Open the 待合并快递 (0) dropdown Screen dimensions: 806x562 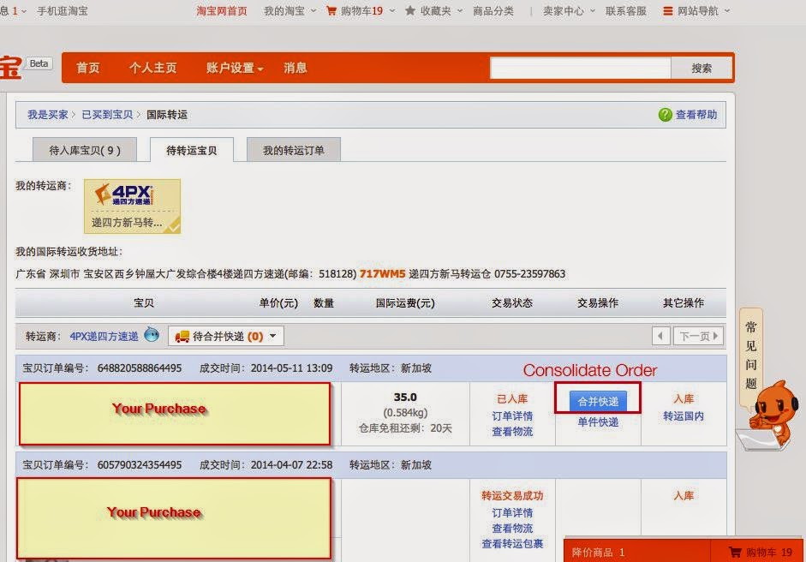226,337
